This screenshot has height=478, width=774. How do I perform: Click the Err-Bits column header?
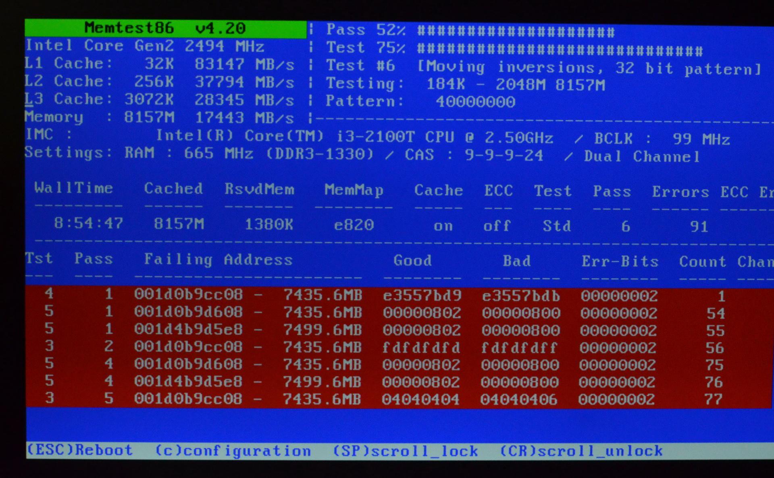pyautogui.click(x=620, y=262)
